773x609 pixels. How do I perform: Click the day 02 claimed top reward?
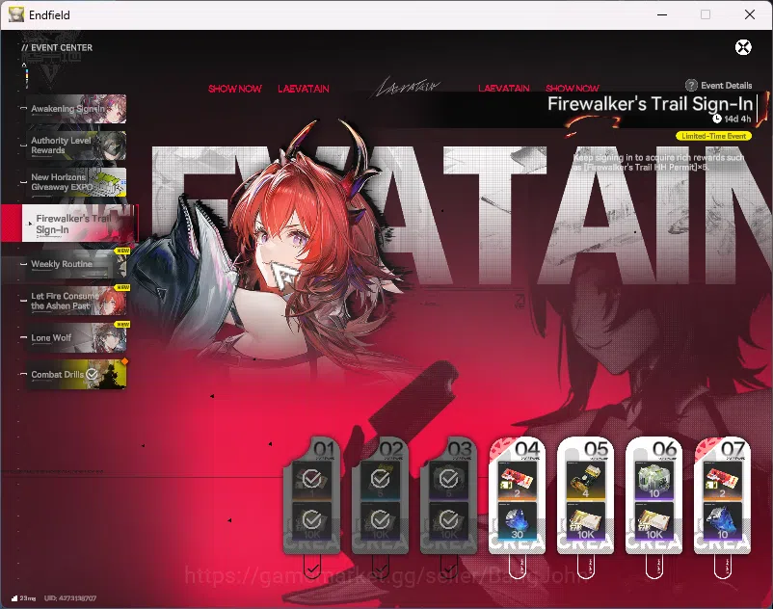click(380, 479)
